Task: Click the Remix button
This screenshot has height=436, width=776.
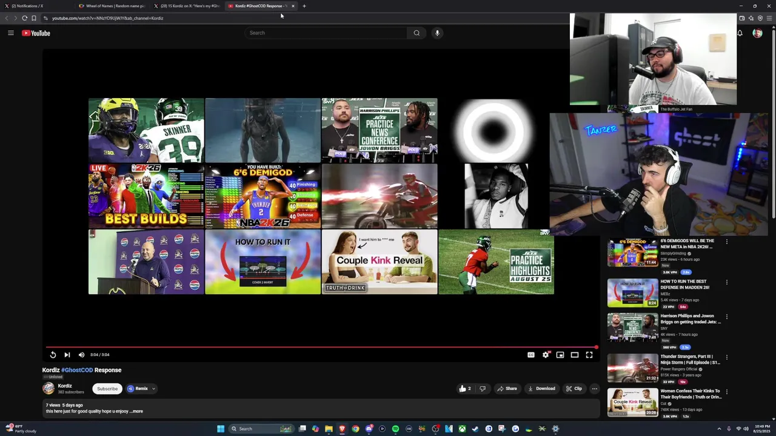Action: [x=138, y=389]
